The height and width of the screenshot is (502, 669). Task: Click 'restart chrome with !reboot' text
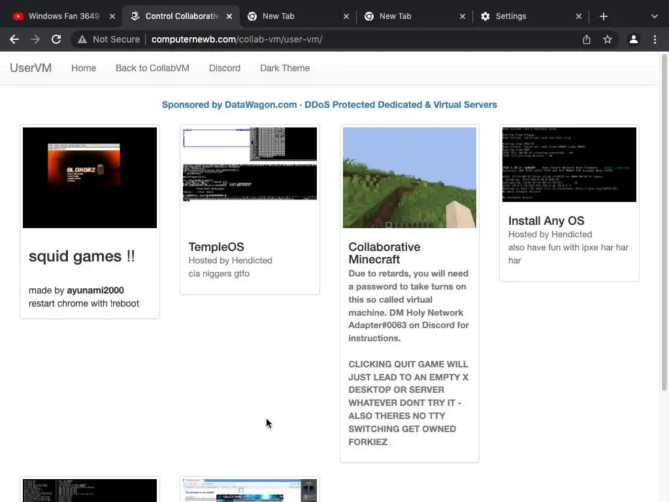coord(84,303)
